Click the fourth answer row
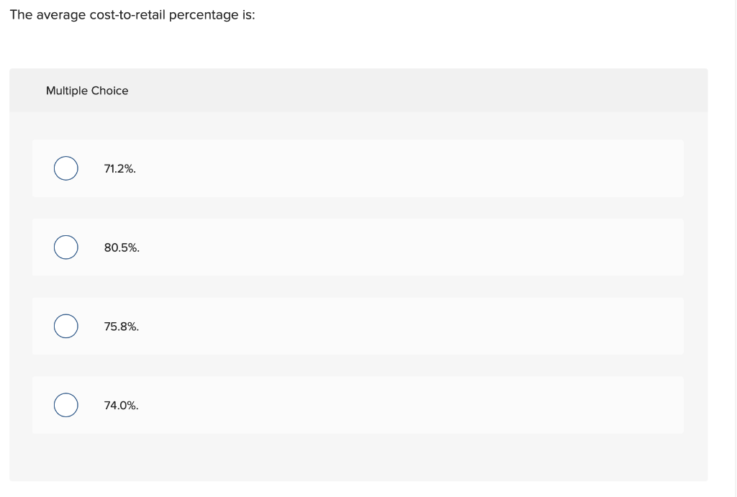This screenshot has height=497, width=737. 358,405
